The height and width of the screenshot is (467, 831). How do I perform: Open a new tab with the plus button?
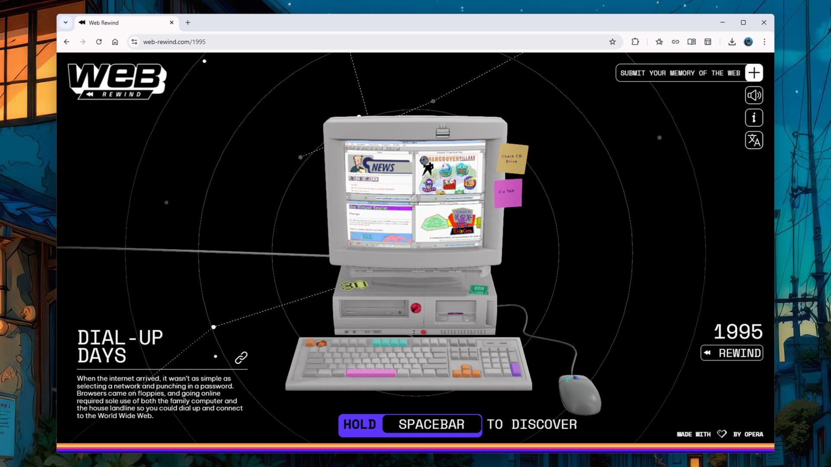pyautogui.click(x=187, y=22)
